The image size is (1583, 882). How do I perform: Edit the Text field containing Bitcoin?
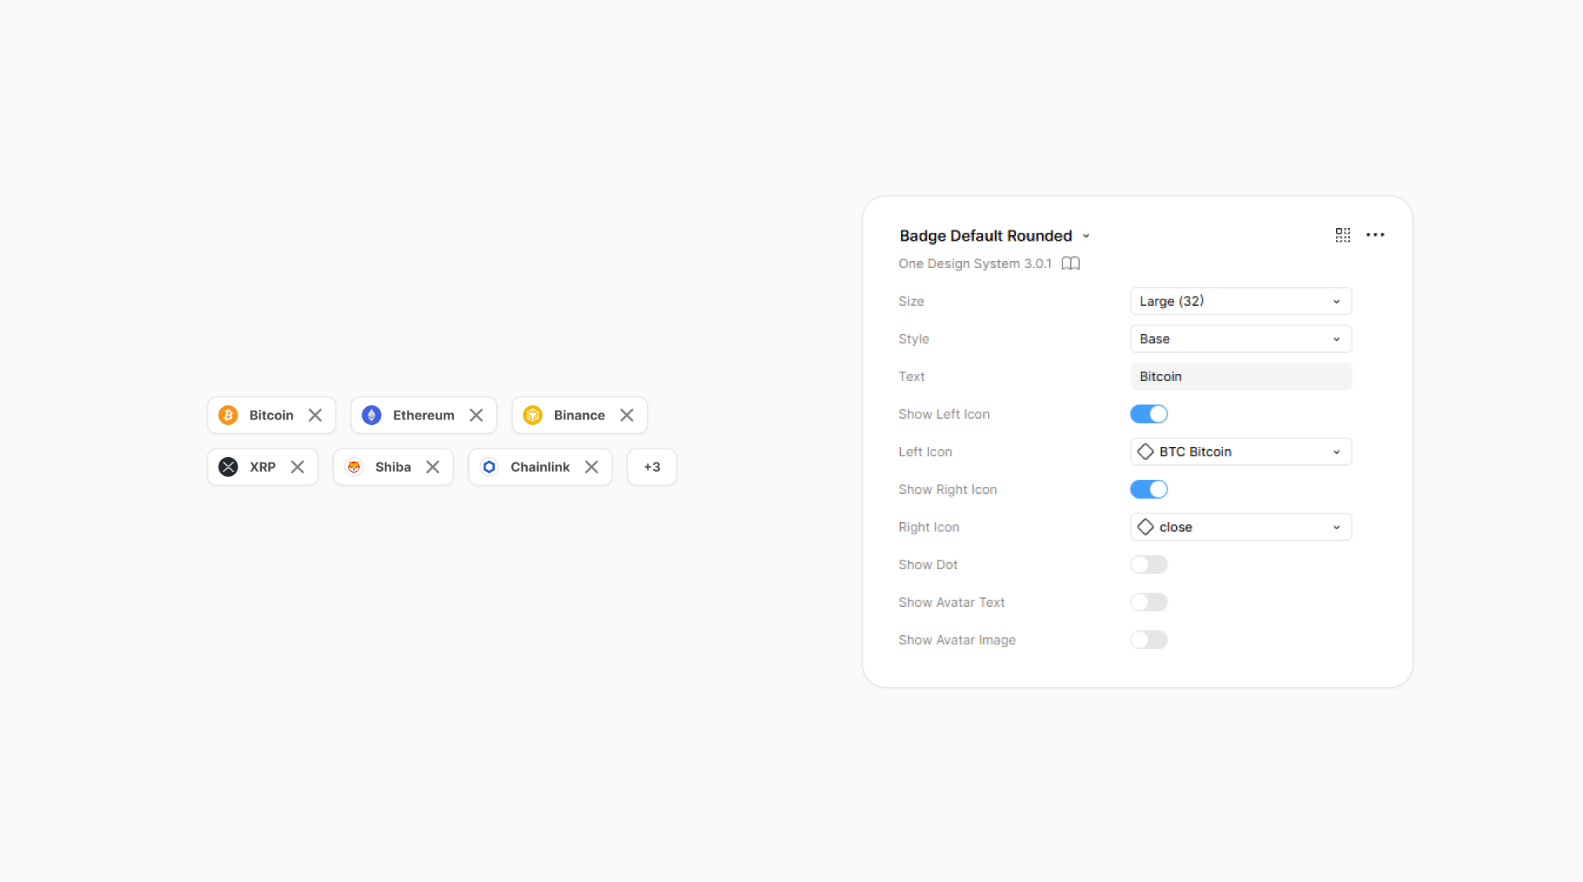1240,376
